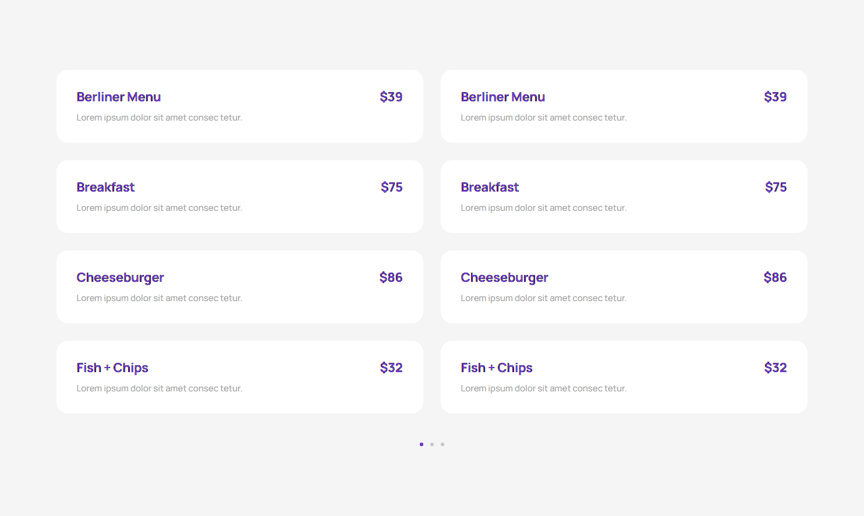Click the $39 price in left column
This screenshot has width=864, height=516.
tap(391, 97)
